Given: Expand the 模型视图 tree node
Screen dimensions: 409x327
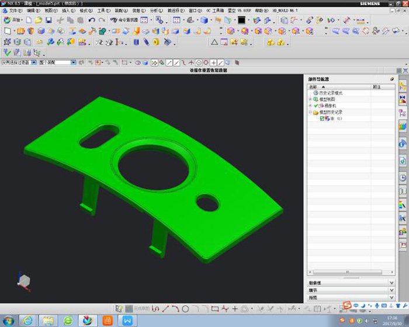Looking at the screenshot, I should (x=310, y=99).
